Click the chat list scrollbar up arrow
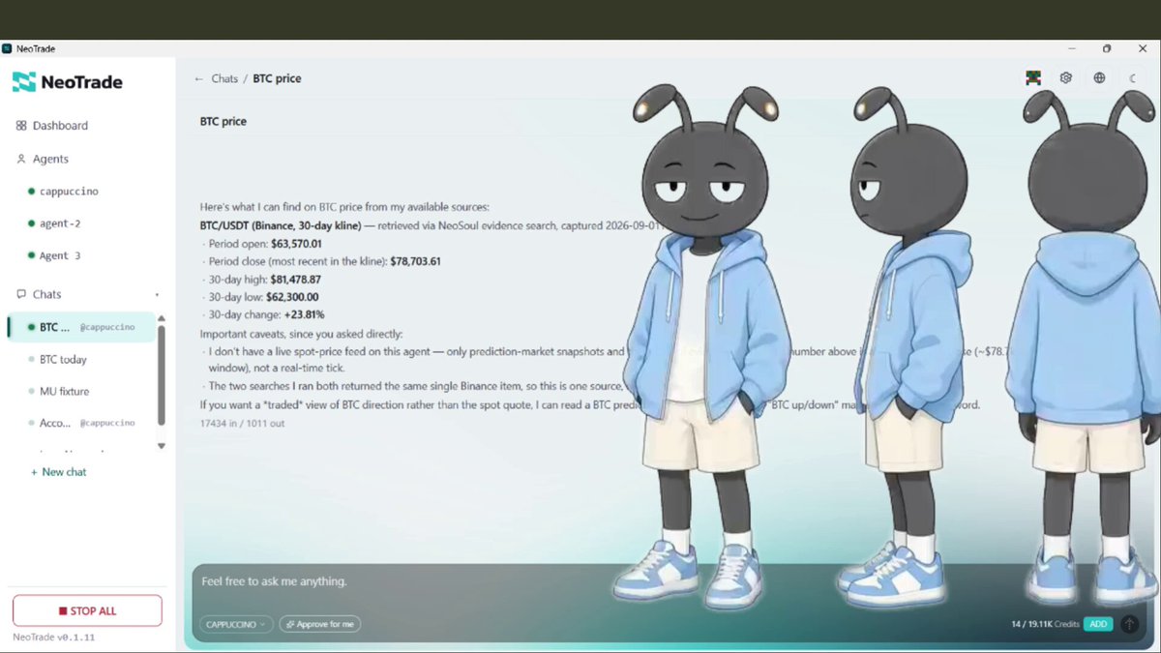Viewport: 1161px width, 653px height. 162,317
